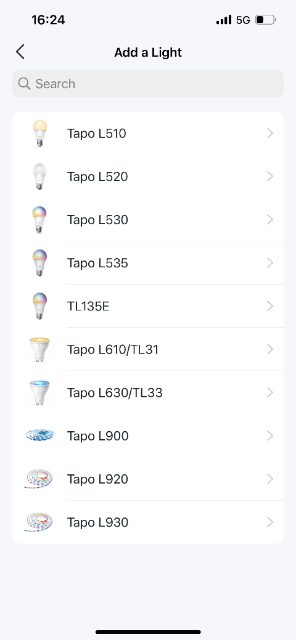The height and width of the screenshot is (640, 296).
Task: Tap the warm white Tapo L510 bulb icon
Action: (x=39, y=133)
